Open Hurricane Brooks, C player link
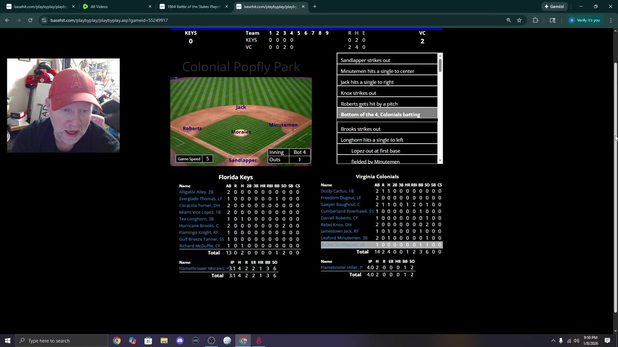The width and height of the screenshot is (618, 347). [199, 226]
